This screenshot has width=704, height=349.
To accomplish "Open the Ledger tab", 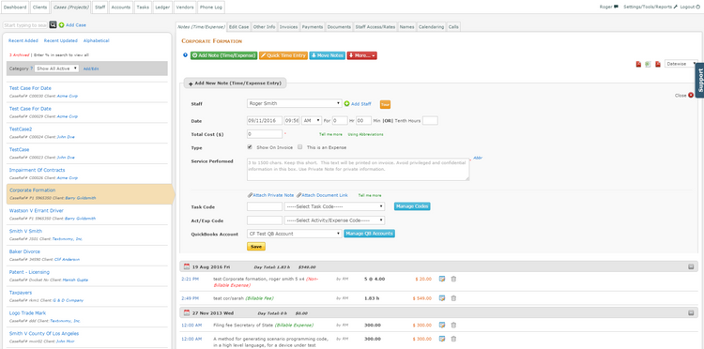I will (x=162, y=8).
